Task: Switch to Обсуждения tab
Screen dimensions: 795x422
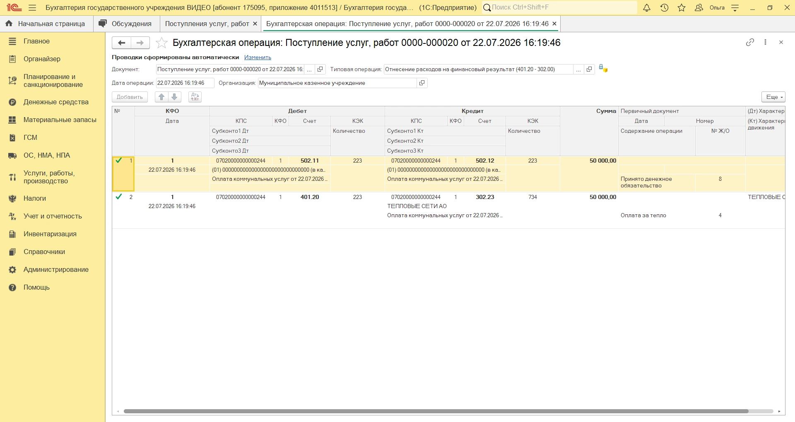Action: click(x=127, y=24)
